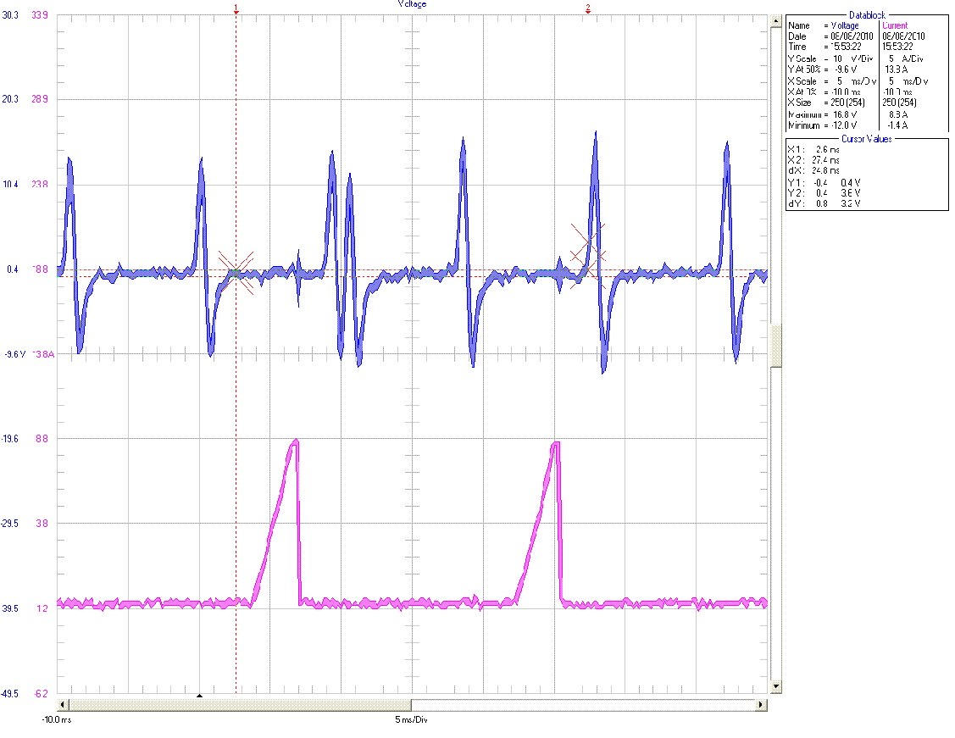Select the cursor 1 crosshair on voltage trace
Screen dimensions: 955x738
click(236, 271)
